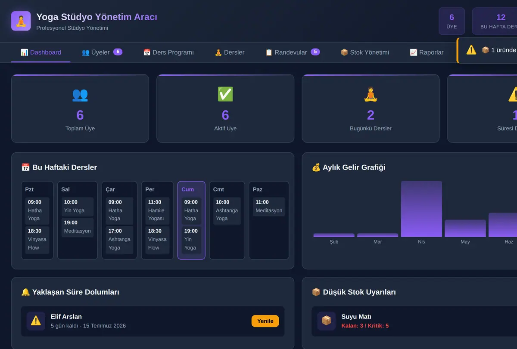517x349 pixels.
Task: Open Thursday 11:00 Hamile Yogası class
Action: pos(157,210)
